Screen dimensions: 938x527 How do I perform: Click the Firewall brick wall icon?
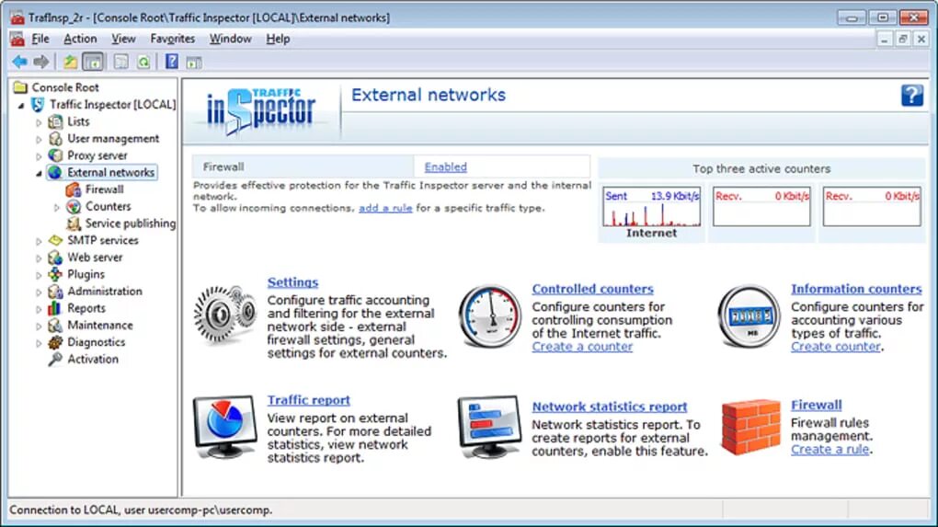pos(750,427)
